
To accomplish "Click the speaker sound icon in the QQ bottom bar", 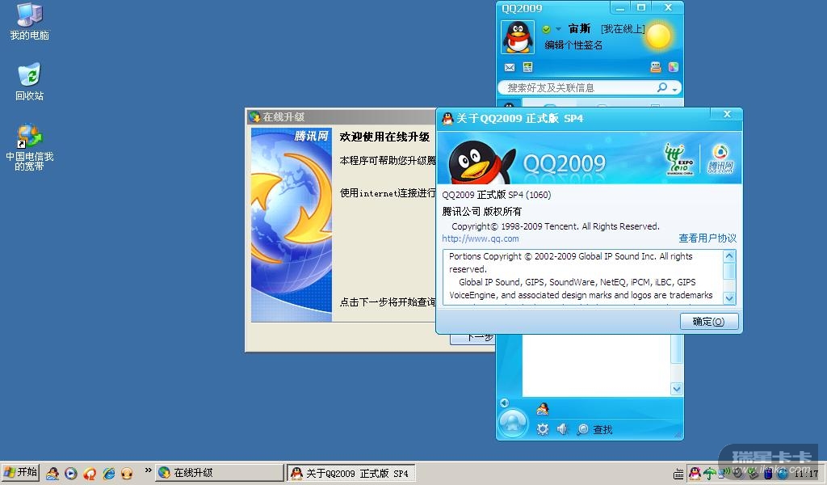I will (x=562, y=429).
